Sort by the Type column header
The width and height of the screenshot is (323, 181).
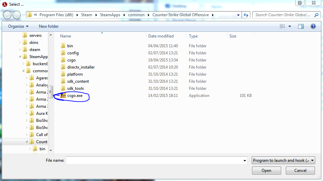[x=207, y=36]
